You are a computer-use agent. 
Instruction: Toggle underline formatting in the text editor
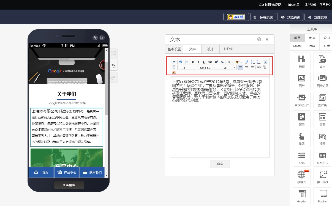point(204,62)
